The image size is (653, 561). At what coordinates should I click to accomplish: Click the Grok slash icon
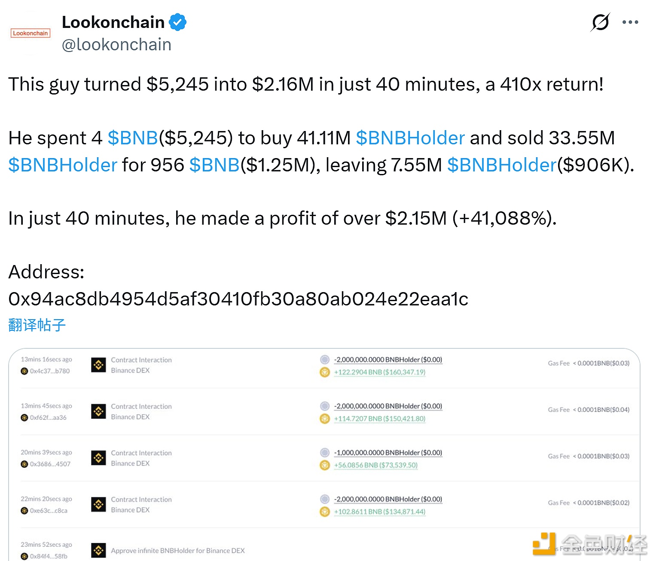point(600,22)
